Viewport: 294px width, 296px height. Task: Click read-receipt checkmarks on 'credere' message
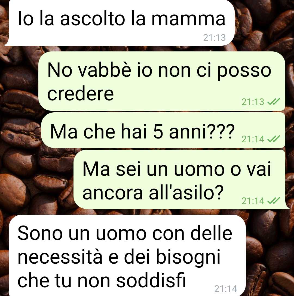(274, 102)
